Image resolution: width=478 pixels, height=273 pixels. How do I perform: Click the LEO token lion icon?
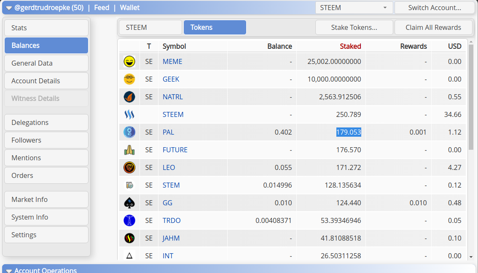click(129, 167)
